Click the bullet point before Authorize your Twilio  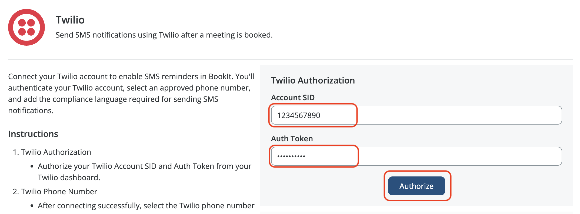tap(32, 166)
